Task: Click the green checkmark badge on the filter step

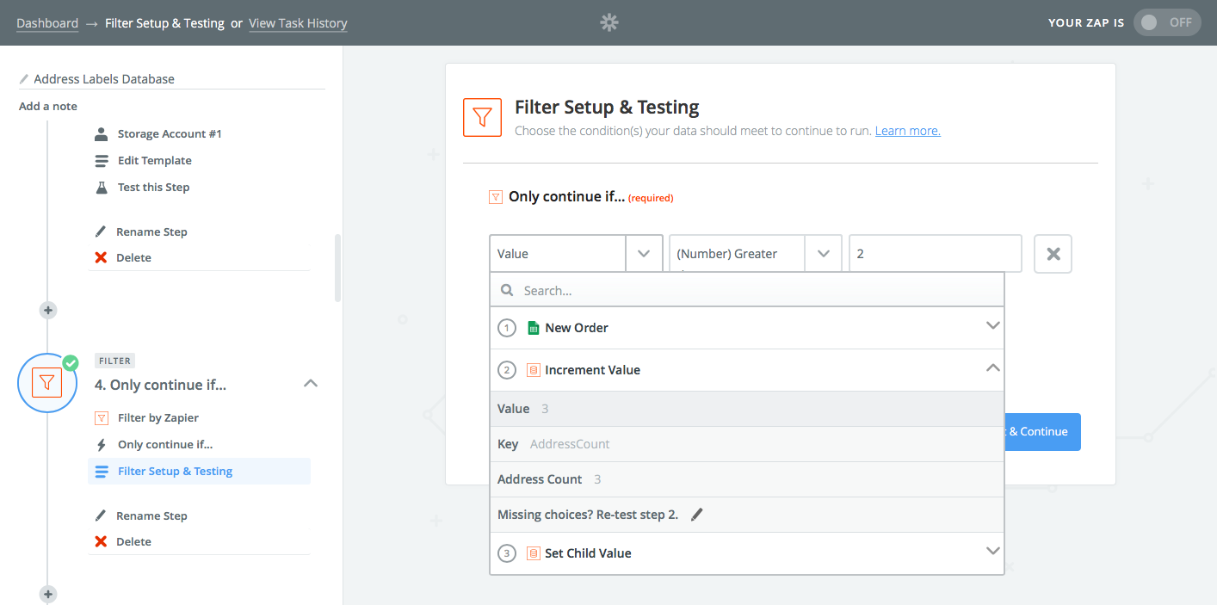Action: click(x=70, y=362)
